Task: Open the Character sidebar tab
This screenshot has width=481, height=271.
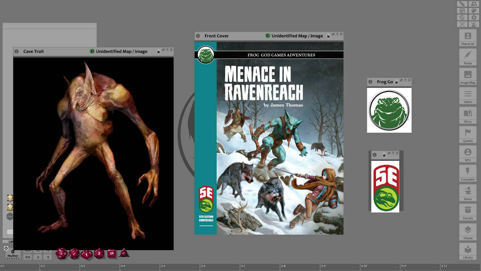Action: coord(468,38)
